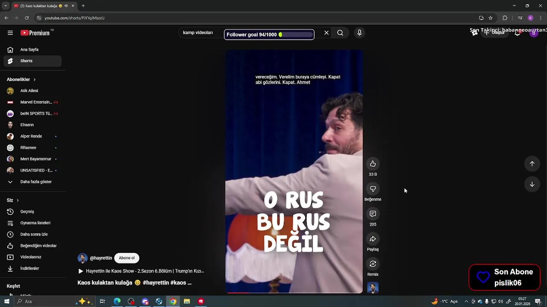Open Atik Ailesi channel
547x307 pixels.
click(32, 91)
